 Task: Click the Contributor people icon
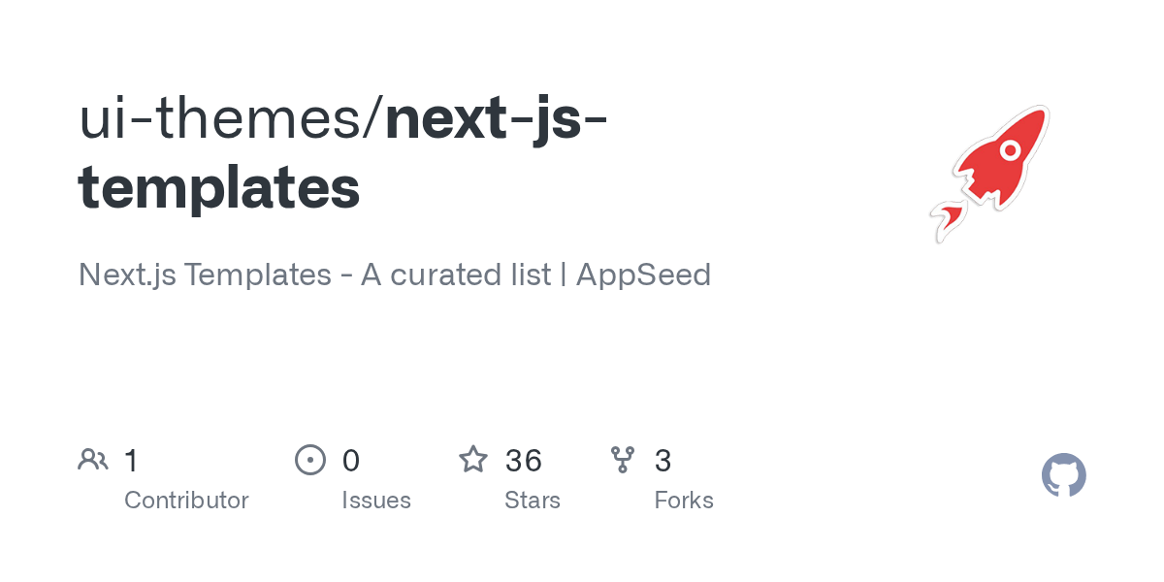pyautogui.click(x=93, y=460)
